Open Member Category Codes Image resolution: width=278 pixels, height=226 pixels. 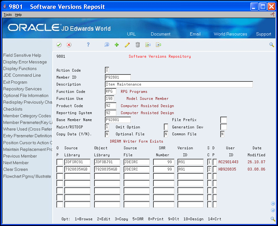pyautogui.click(x=27, y=116)
